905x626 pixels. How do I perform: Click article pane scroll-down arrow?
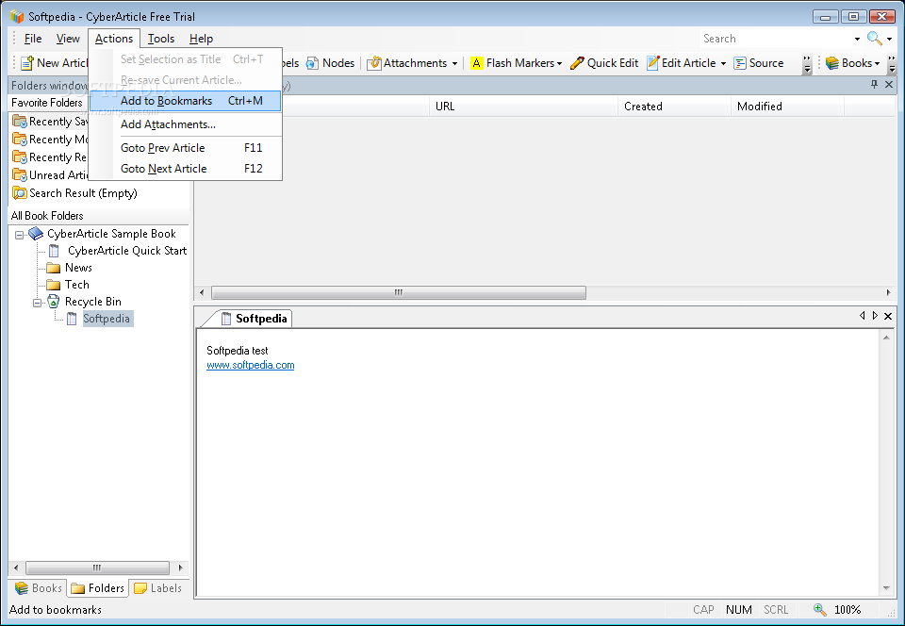(886, 588)
